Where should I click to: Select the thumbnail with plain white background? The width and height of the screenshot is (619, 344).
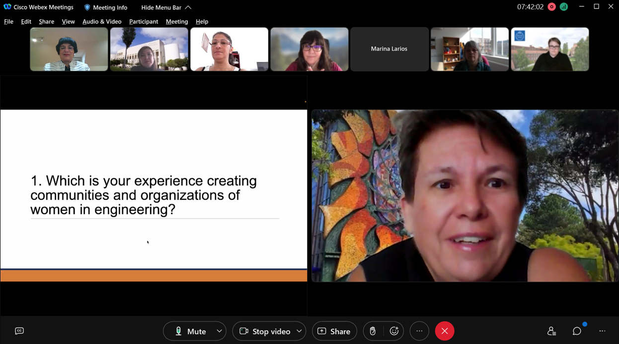tap(229, 49)
